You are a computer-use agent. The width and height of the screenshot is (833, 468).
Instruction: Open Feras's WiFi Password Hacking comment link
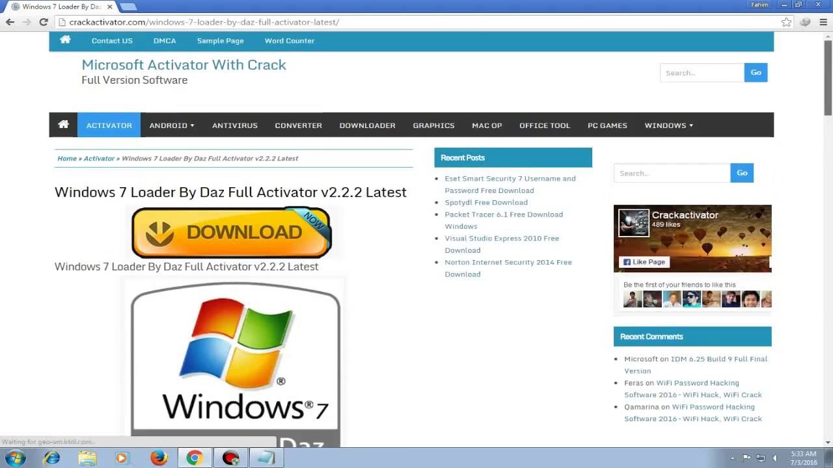pos(693,389)
